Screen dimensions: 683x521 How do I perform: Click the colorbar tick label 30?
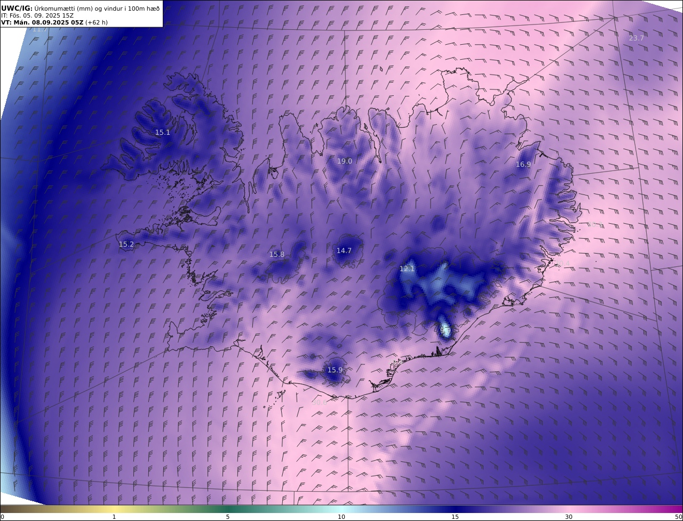pos(569,517)
